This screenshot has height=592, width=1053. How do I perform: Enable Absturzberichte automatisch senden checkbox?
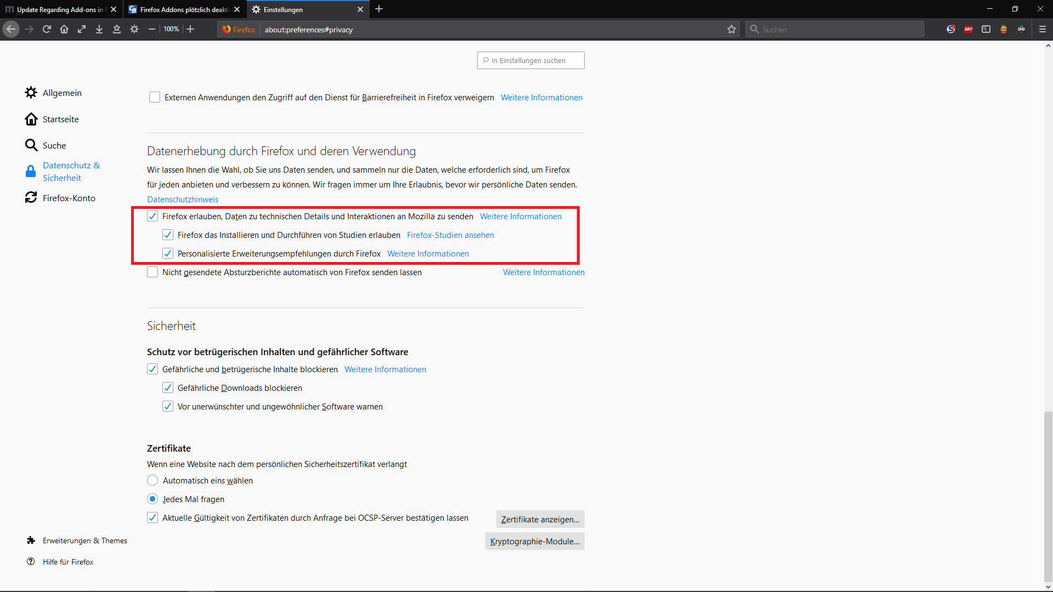coord(152,272)
